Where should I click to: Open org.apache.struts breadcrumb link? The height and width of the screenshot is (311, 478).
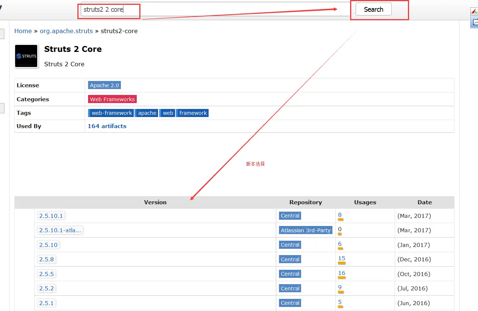point(66,31)
